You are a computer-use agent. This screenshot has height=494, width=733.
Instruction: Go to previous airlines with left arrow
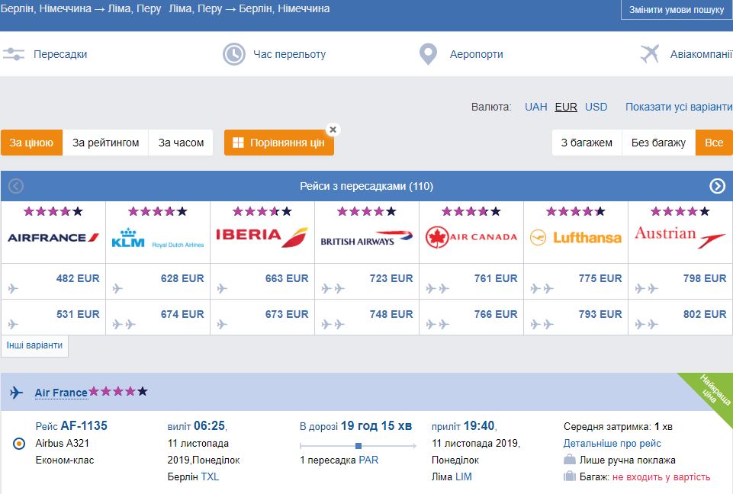pyautogui.click(x=16, y=186)
